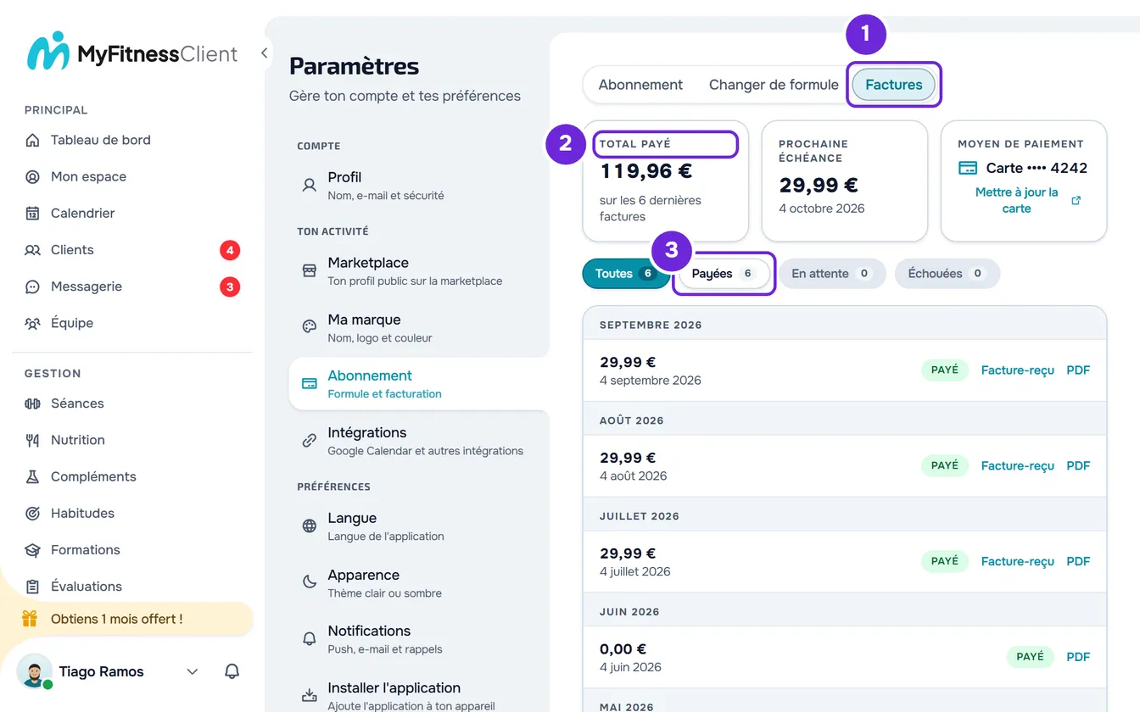Image resolution: width=1140 pixels, height=712 pixels.
Task: Click the Évaluations clipboard icon
Action: tap(32, 587)
